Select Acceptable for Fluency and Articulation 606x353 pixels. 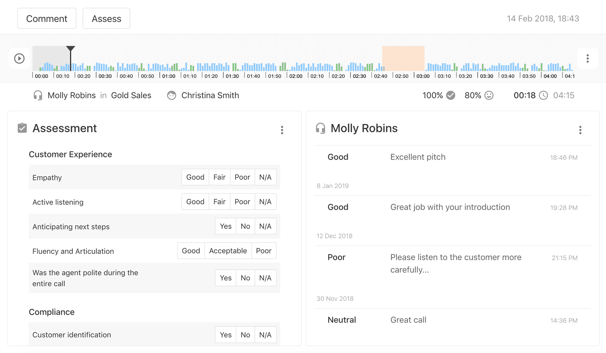pyautogui.click(x=228, y=250)
